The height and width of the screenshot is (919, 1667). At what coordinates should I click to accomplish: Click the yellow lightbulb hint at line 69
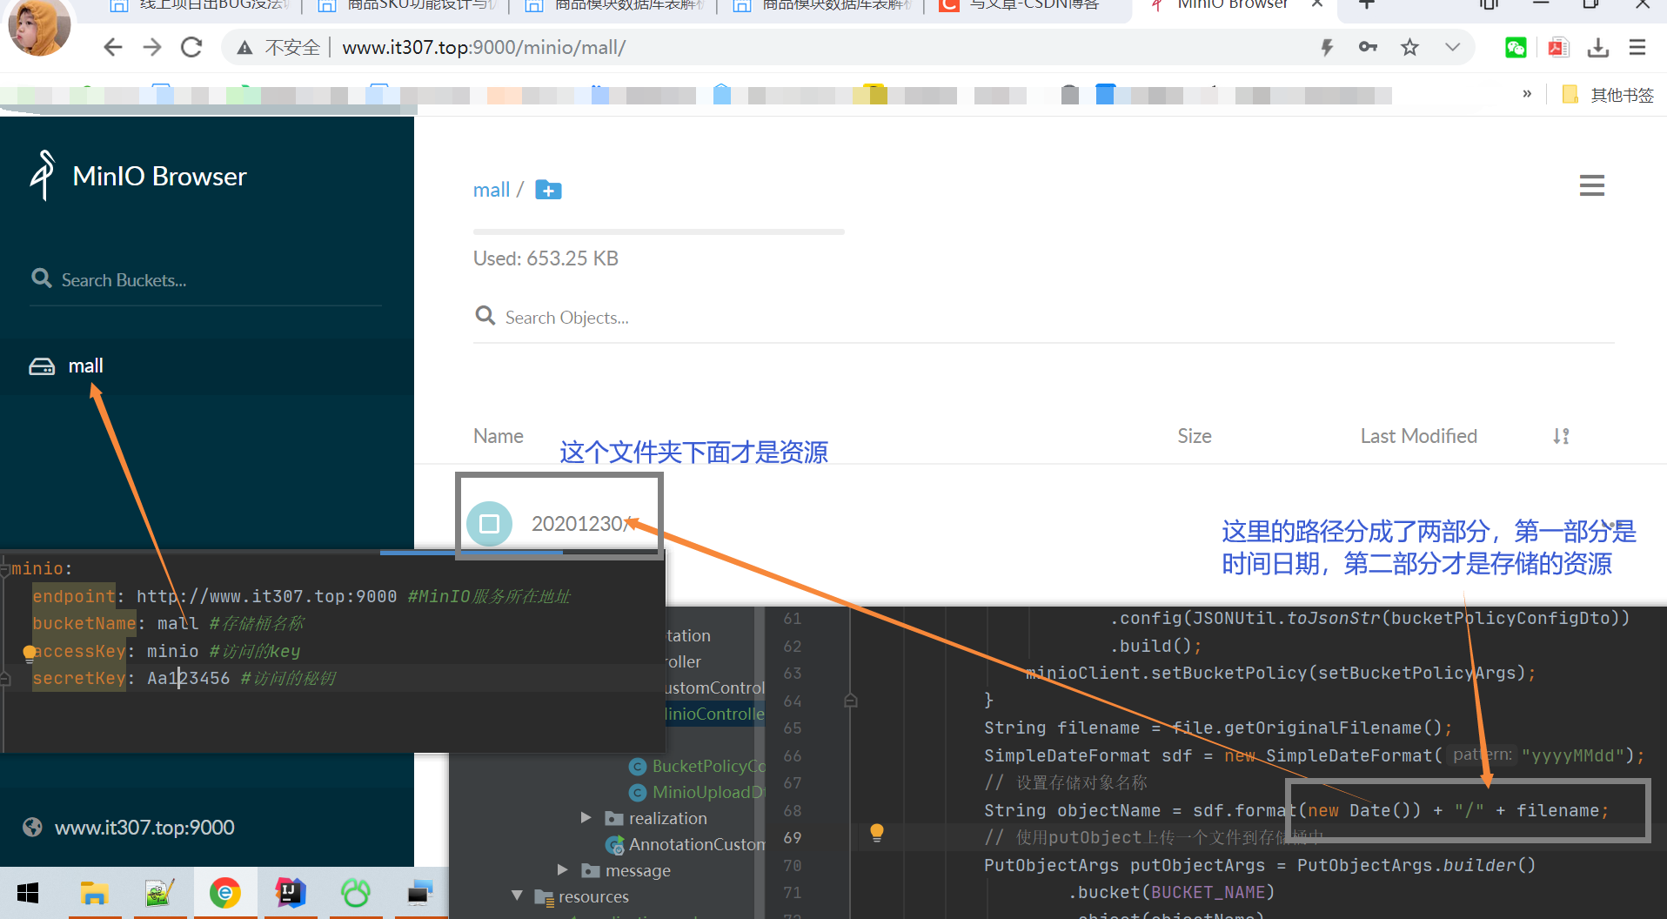(x=877, y=834)
